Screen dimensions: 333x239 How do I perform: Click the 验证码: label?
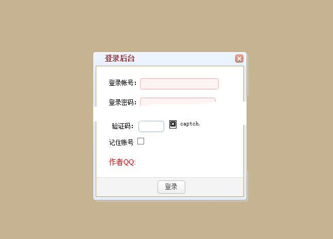click(x=122, y=126)
